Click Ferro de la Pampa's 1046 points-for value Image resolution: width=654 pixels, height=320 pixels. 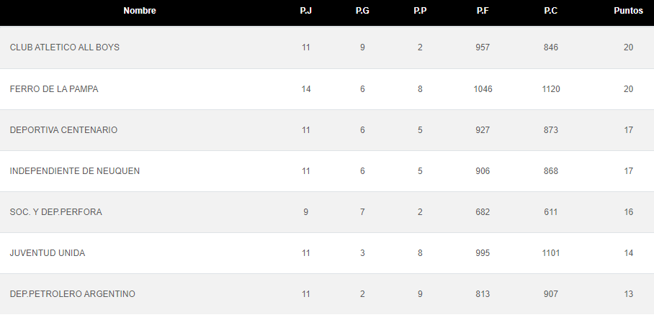[483, 89]
